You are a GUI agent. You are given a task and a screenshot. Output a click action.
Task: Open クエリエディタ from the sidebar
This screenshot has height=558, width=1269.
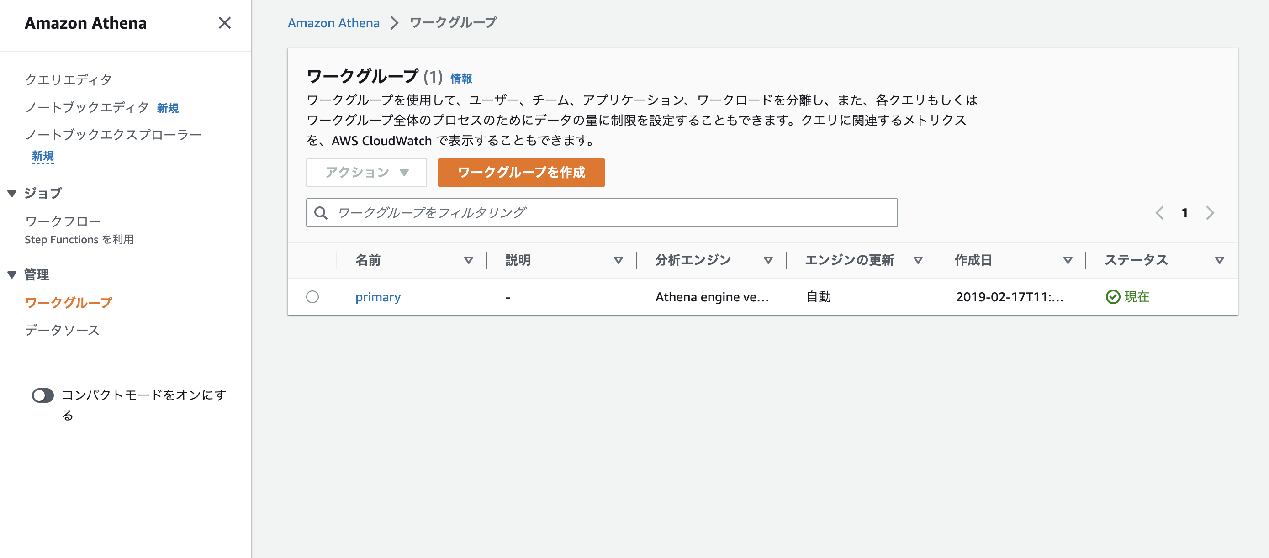point(69,79)
